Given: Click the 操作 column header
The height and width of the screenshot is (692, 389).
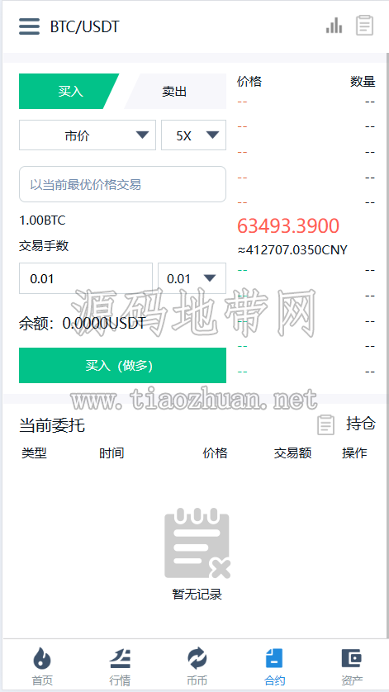Looking at the screenshot, I should [x=354, y=453].
